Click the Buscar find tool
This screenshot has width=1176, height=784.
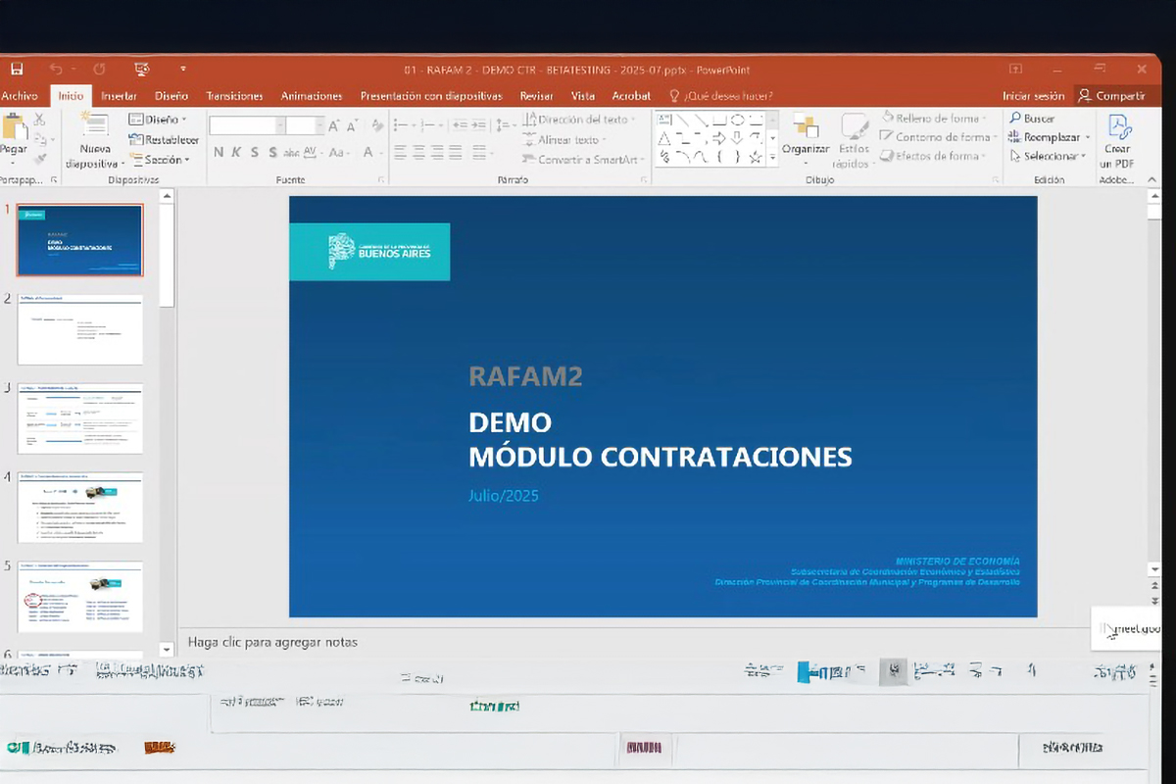[1031, 119]
